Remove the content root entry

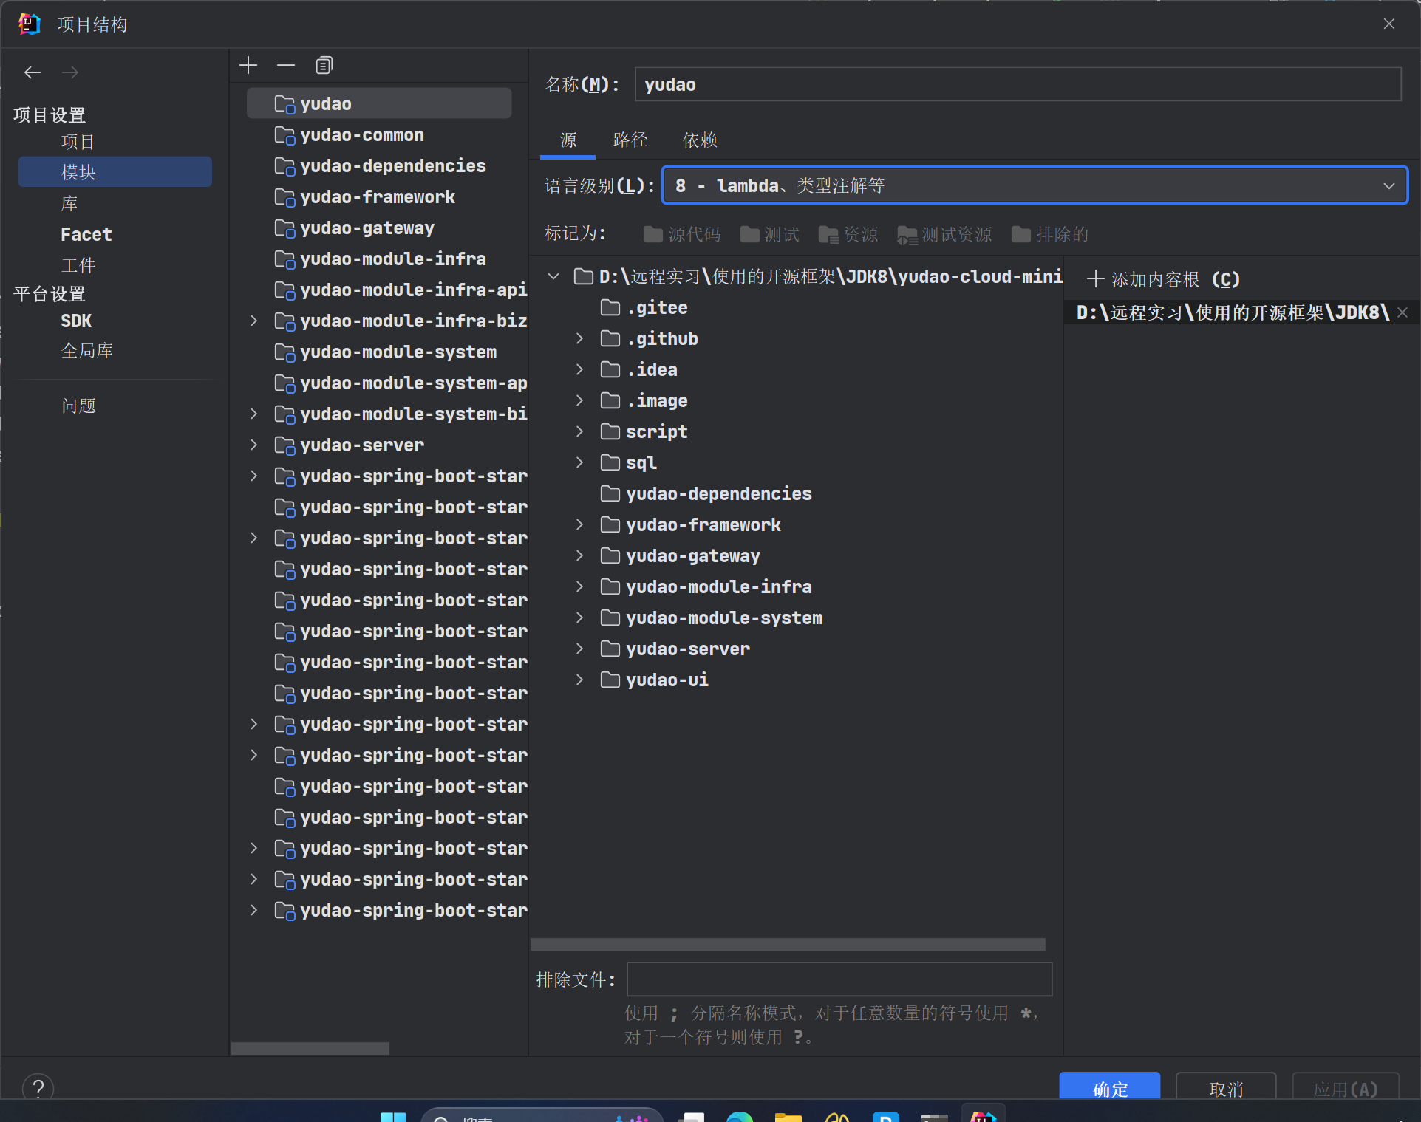(1403, 313)
